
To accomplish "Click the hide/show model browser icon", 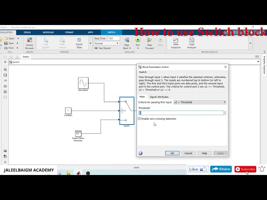I will tap(5, 62).
